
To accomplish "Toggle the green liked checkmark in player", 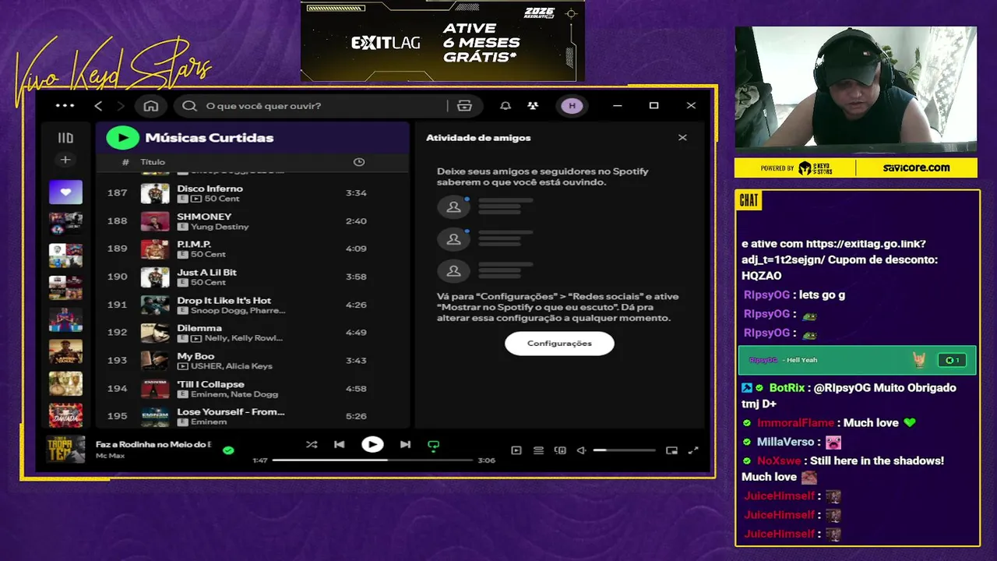I will (228, 450).
